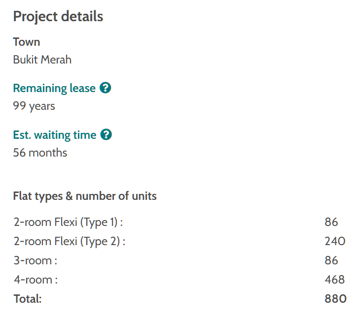
Task: Click the Flat types & number of units heading
Action: 85,196
